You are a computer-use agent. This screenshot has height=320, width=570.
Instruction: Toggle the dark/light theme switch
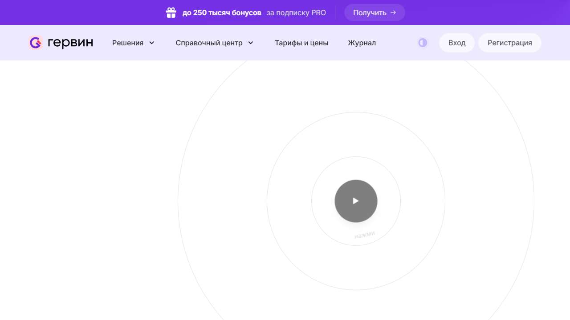pyautogui.click(x=423, y=43)
